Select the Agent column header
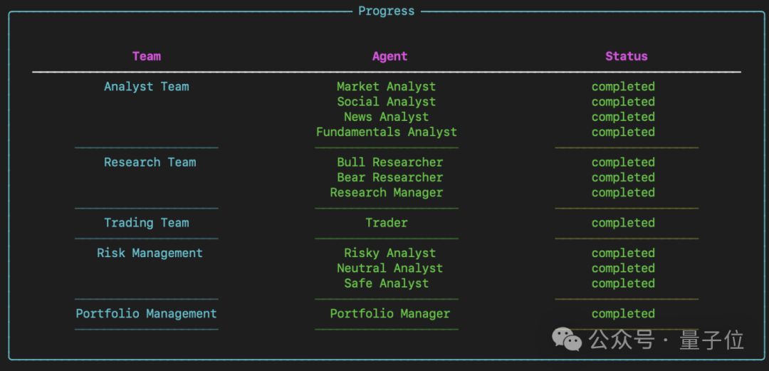This screenshot has width=769, height=371. pos(389,56)
